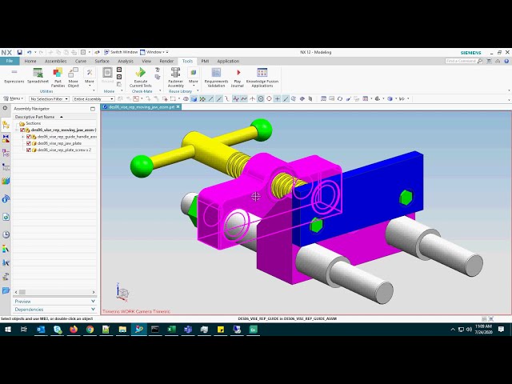The image size is (512, 384).
Task: Select des06_vise_rep_plate_screw x 2 row
Action: 64,150
